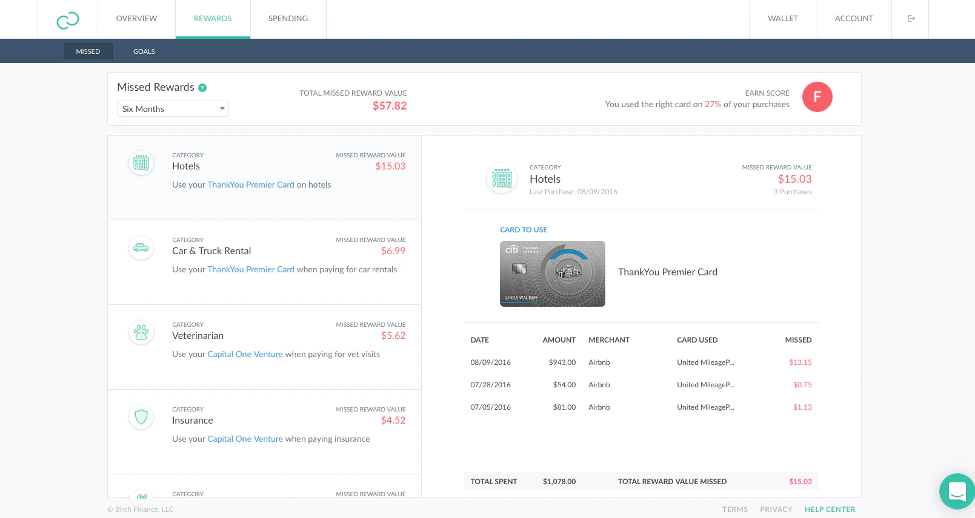Image resolution: width=975 pixels, height=518 pixels.
Task: Open the Spending tab
Action: click(288, 19)
